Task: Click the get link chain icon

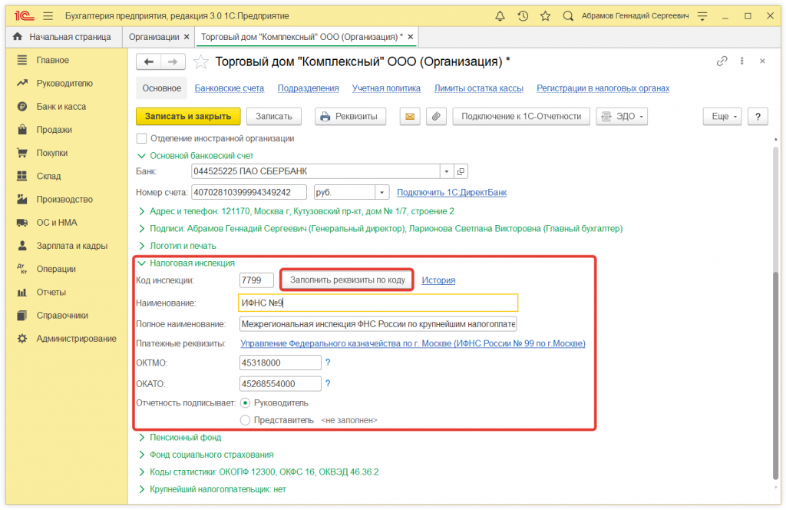Action: pyautogui.click(x=722, y=61)
